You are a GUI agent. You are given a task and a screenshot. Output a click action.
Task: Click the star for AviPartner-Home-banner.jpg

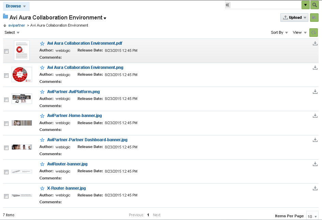coord(42,116)
